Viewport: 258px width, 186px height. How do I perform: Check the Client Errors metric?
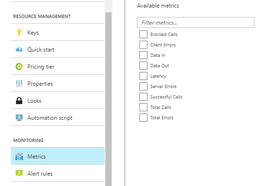click(x=143, y=44)
